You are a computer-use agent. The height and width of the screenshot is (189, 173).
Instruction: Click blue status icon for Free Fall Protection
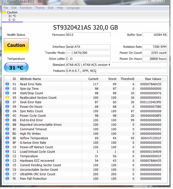click(7, 178)
